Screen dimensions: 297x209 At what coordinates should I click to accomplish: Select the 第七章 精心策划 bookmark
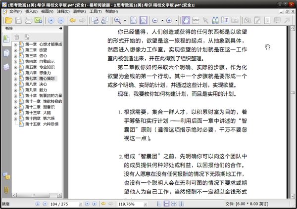(x=40, y=79)
